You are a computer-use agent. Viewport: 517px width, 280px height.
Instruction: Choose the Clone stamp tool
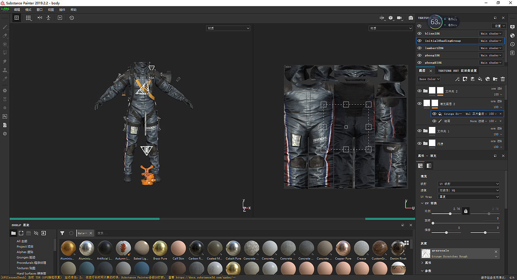pyautogui.click(x=5, y=70)
